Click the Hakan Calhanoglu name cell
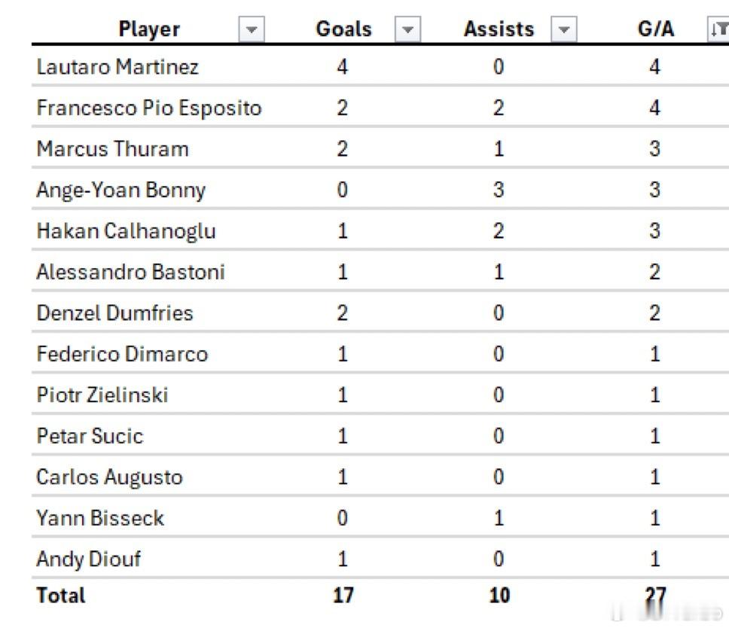The image size is (729, 628). 126,230
